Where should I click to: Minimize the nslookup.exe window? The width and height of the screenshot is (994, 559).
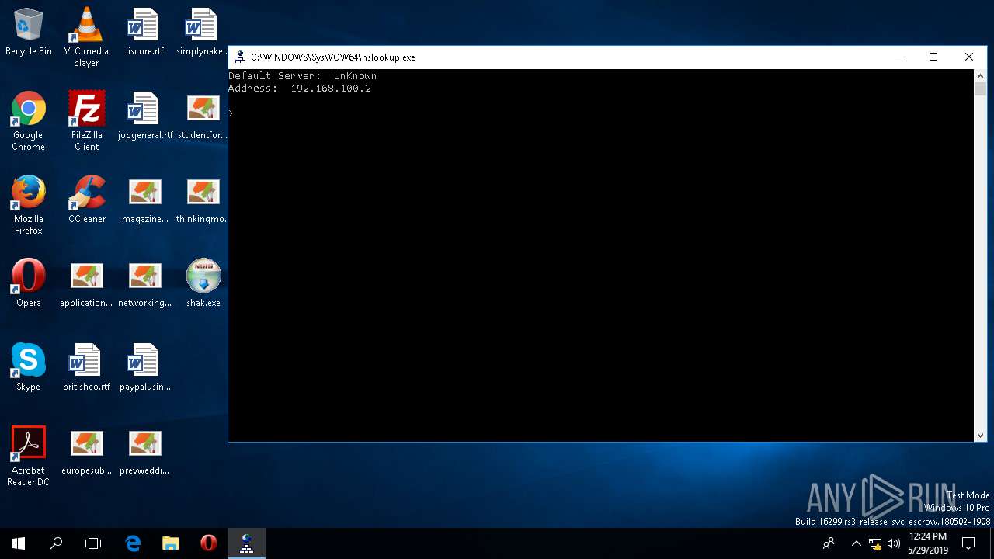pos(898,57)
